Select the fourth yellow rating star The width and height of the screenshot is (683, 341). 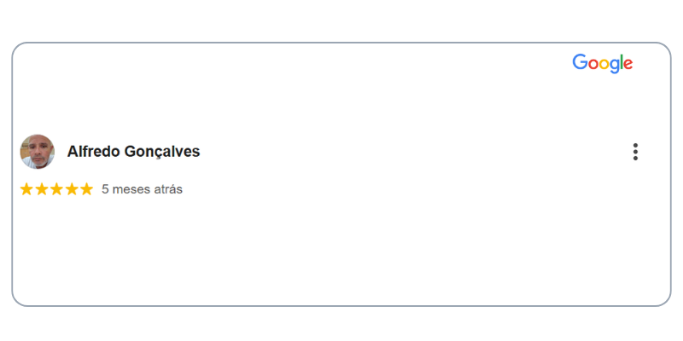(x=72, y=189)
